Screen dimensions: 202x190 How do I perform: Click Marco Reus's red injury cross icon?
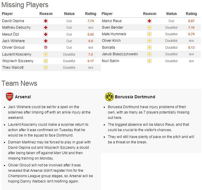coord(149,21)
